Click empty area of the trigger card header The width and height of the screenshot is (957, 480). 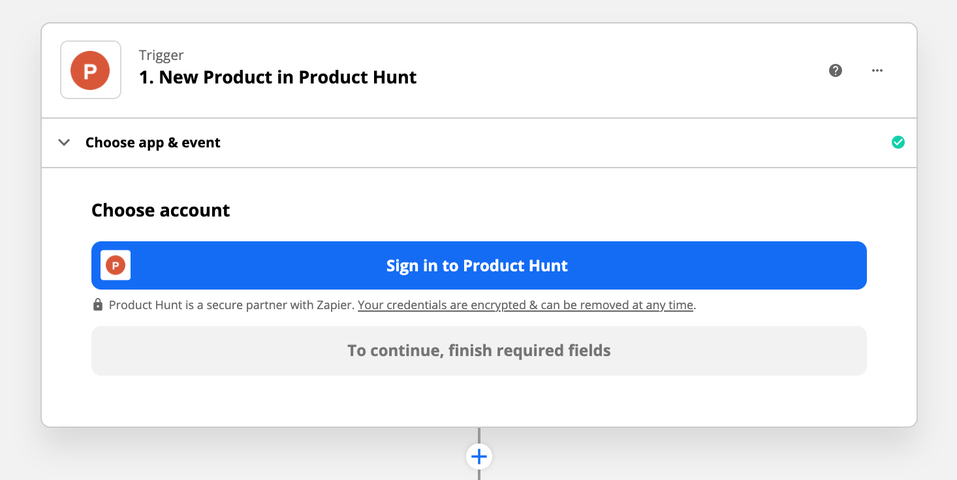tap(620, 70)
